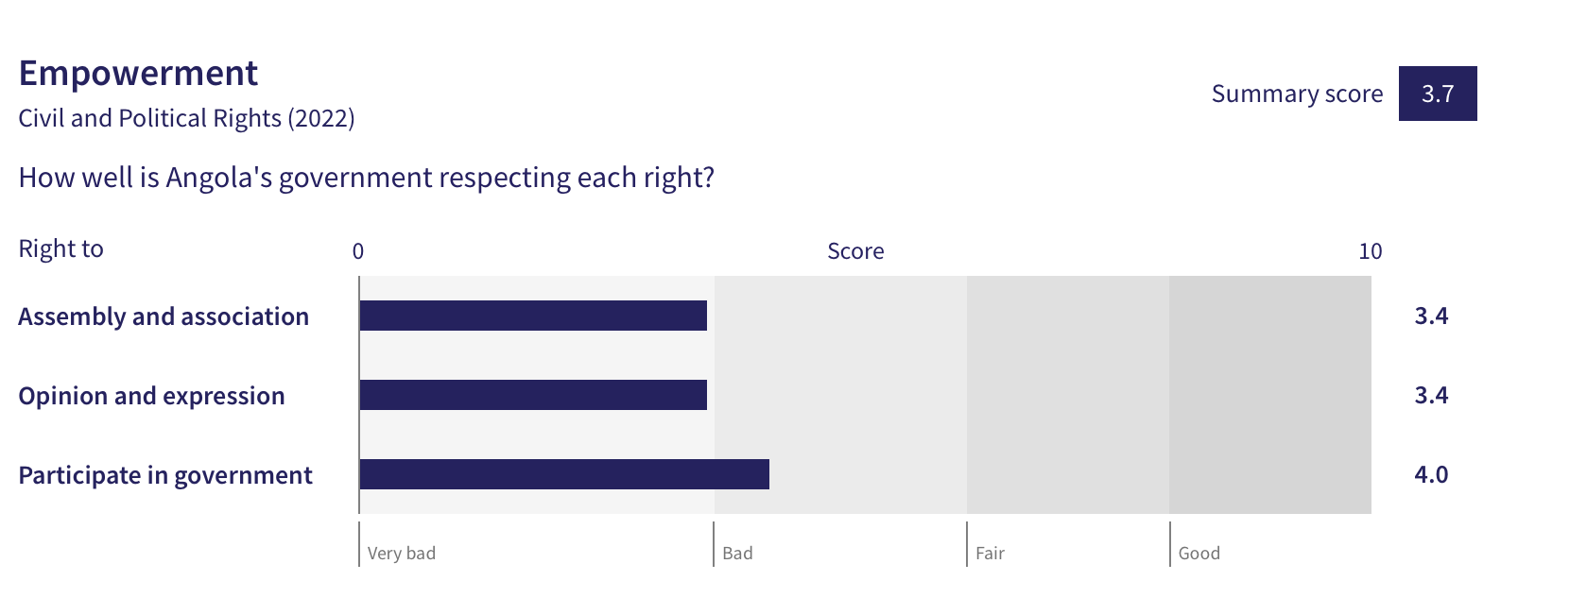1587x598 pixels.
Task: Click the 3.7 summary score box
Action: (1437, 94)
